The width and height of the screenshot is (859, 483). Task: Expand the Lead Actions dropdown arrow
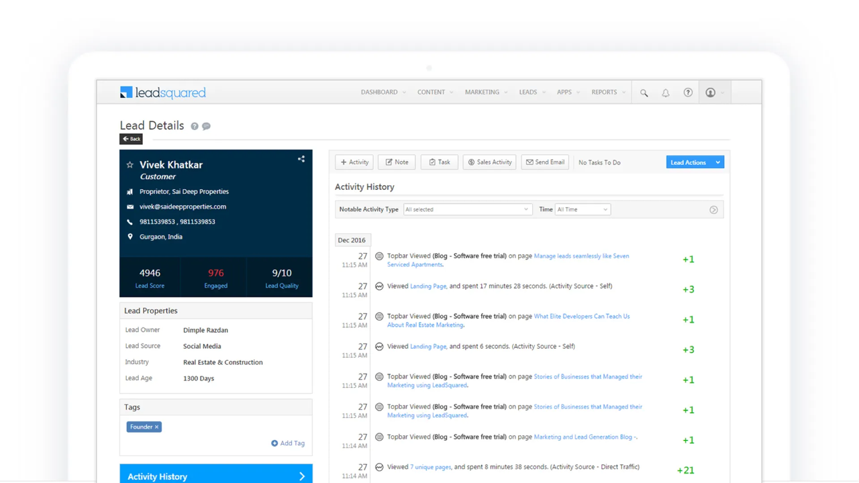717,162
